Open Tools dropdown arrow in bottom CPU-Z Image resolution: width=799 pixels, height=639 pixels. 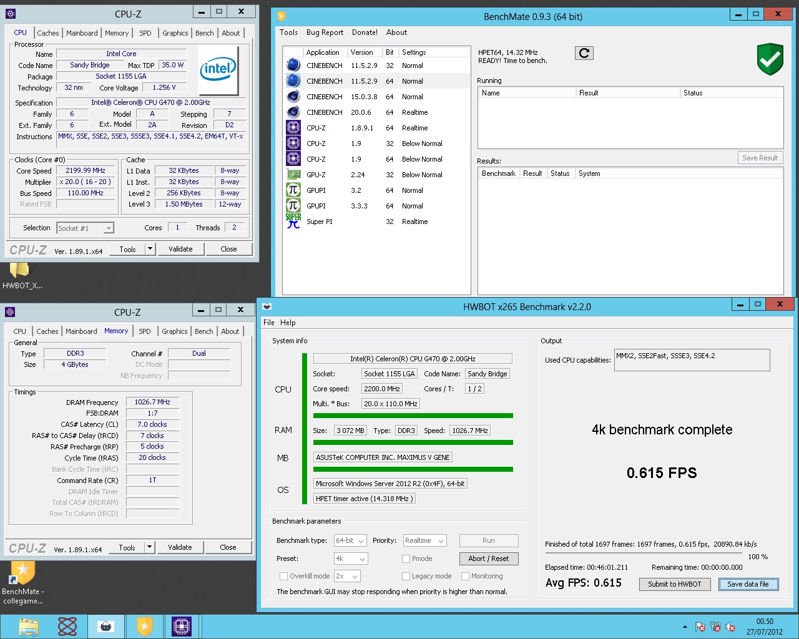coord(149,547)
